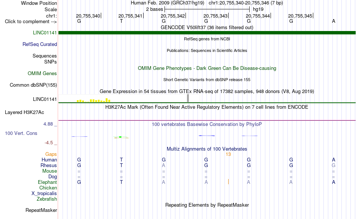Click the Scale label
Screen dimensions: 356x219
click(51, 9)
